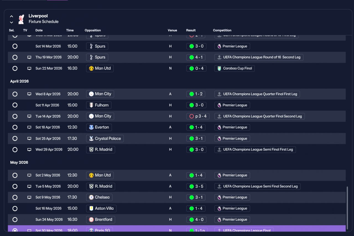This screenshot has width=354, height=236.
Task: Open R. Madrid opposition on Wed 29 Apr
Action: 101,150
